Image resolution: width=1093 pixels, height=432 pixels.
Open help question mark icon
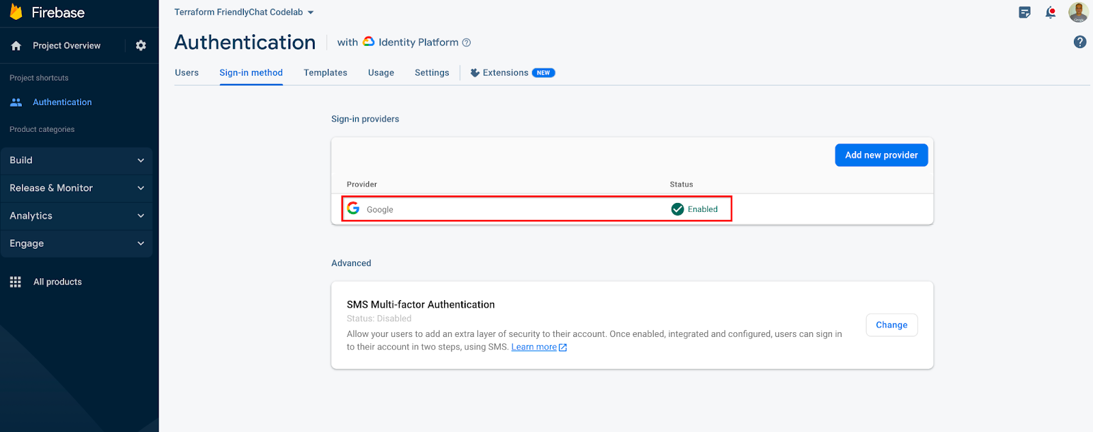coord(1080,42)
